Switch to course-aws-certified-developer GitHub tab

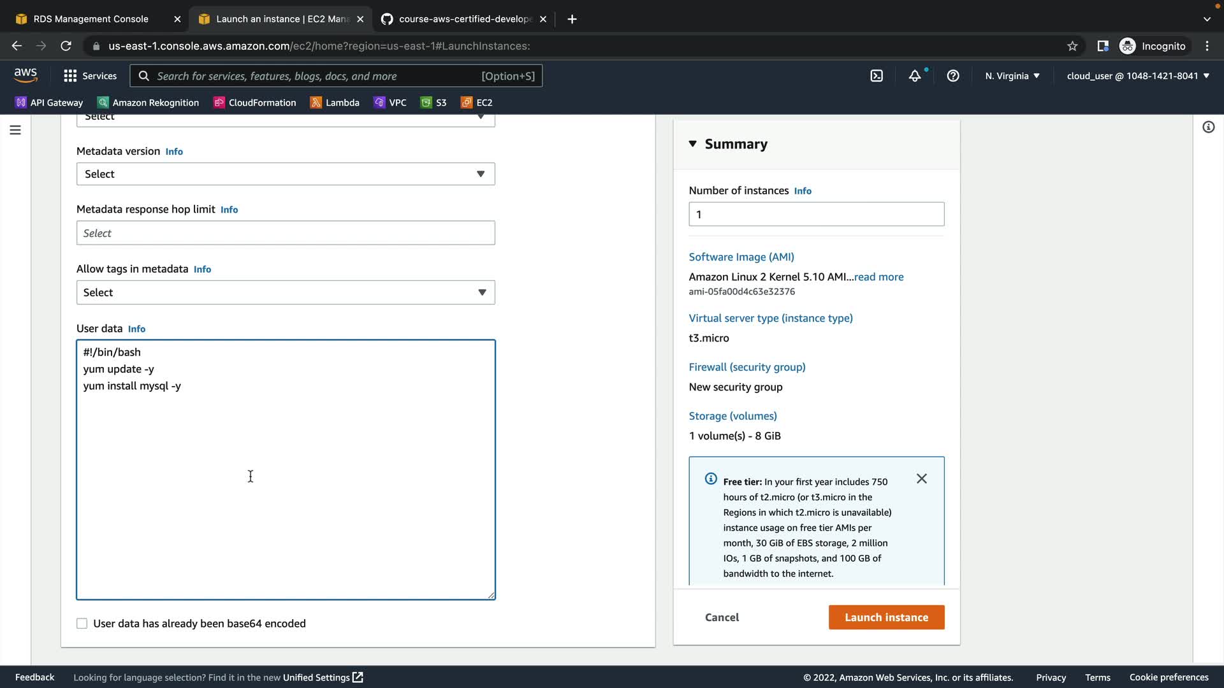[x=464, y=19]
